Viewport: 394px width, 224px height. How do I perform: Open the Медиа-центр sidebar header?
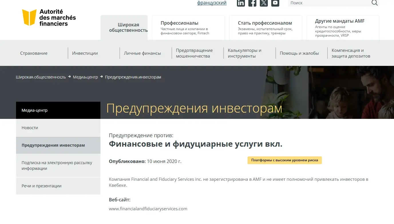tap(58, 110)
